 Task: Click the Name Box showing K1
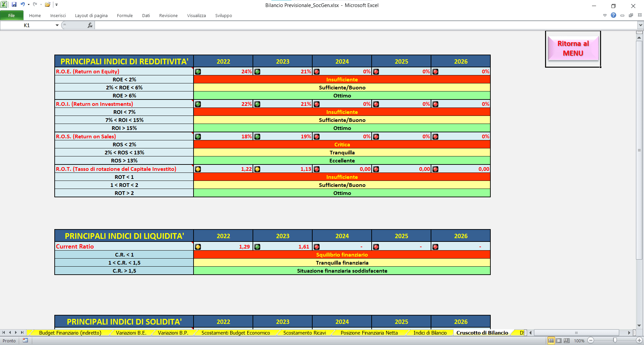28,25
